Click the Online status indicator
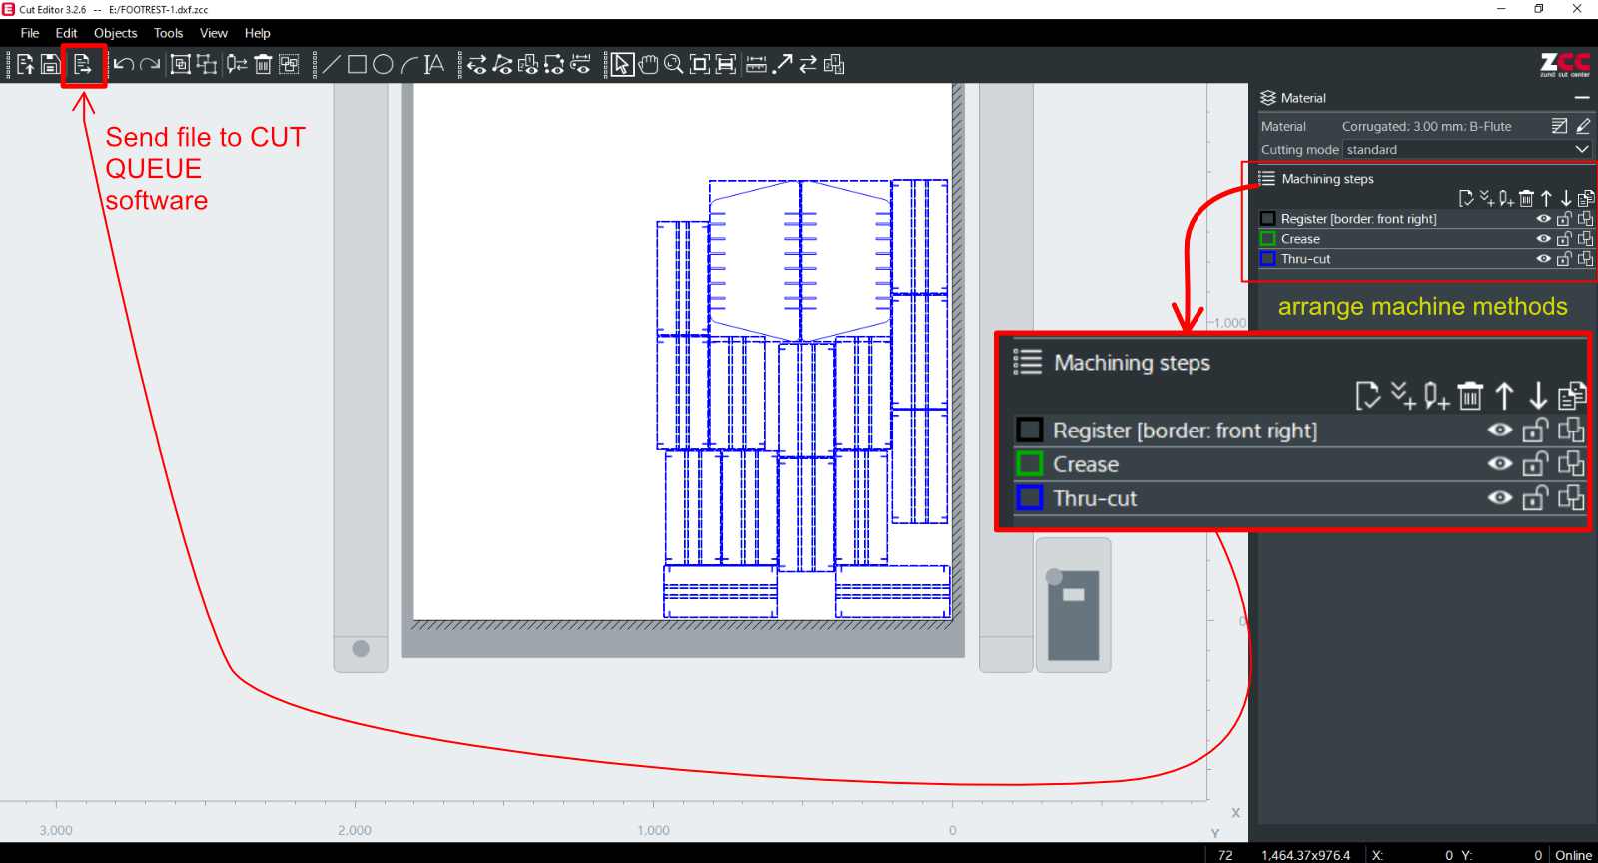Screen dimensions: 1598x863 (1573, 855)
